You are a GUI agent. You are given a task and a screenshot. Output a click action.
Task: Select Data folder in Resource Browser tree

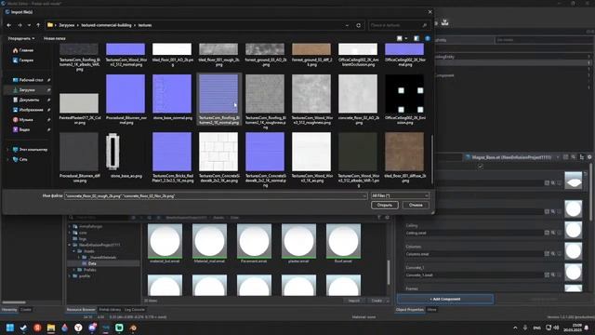92,263
